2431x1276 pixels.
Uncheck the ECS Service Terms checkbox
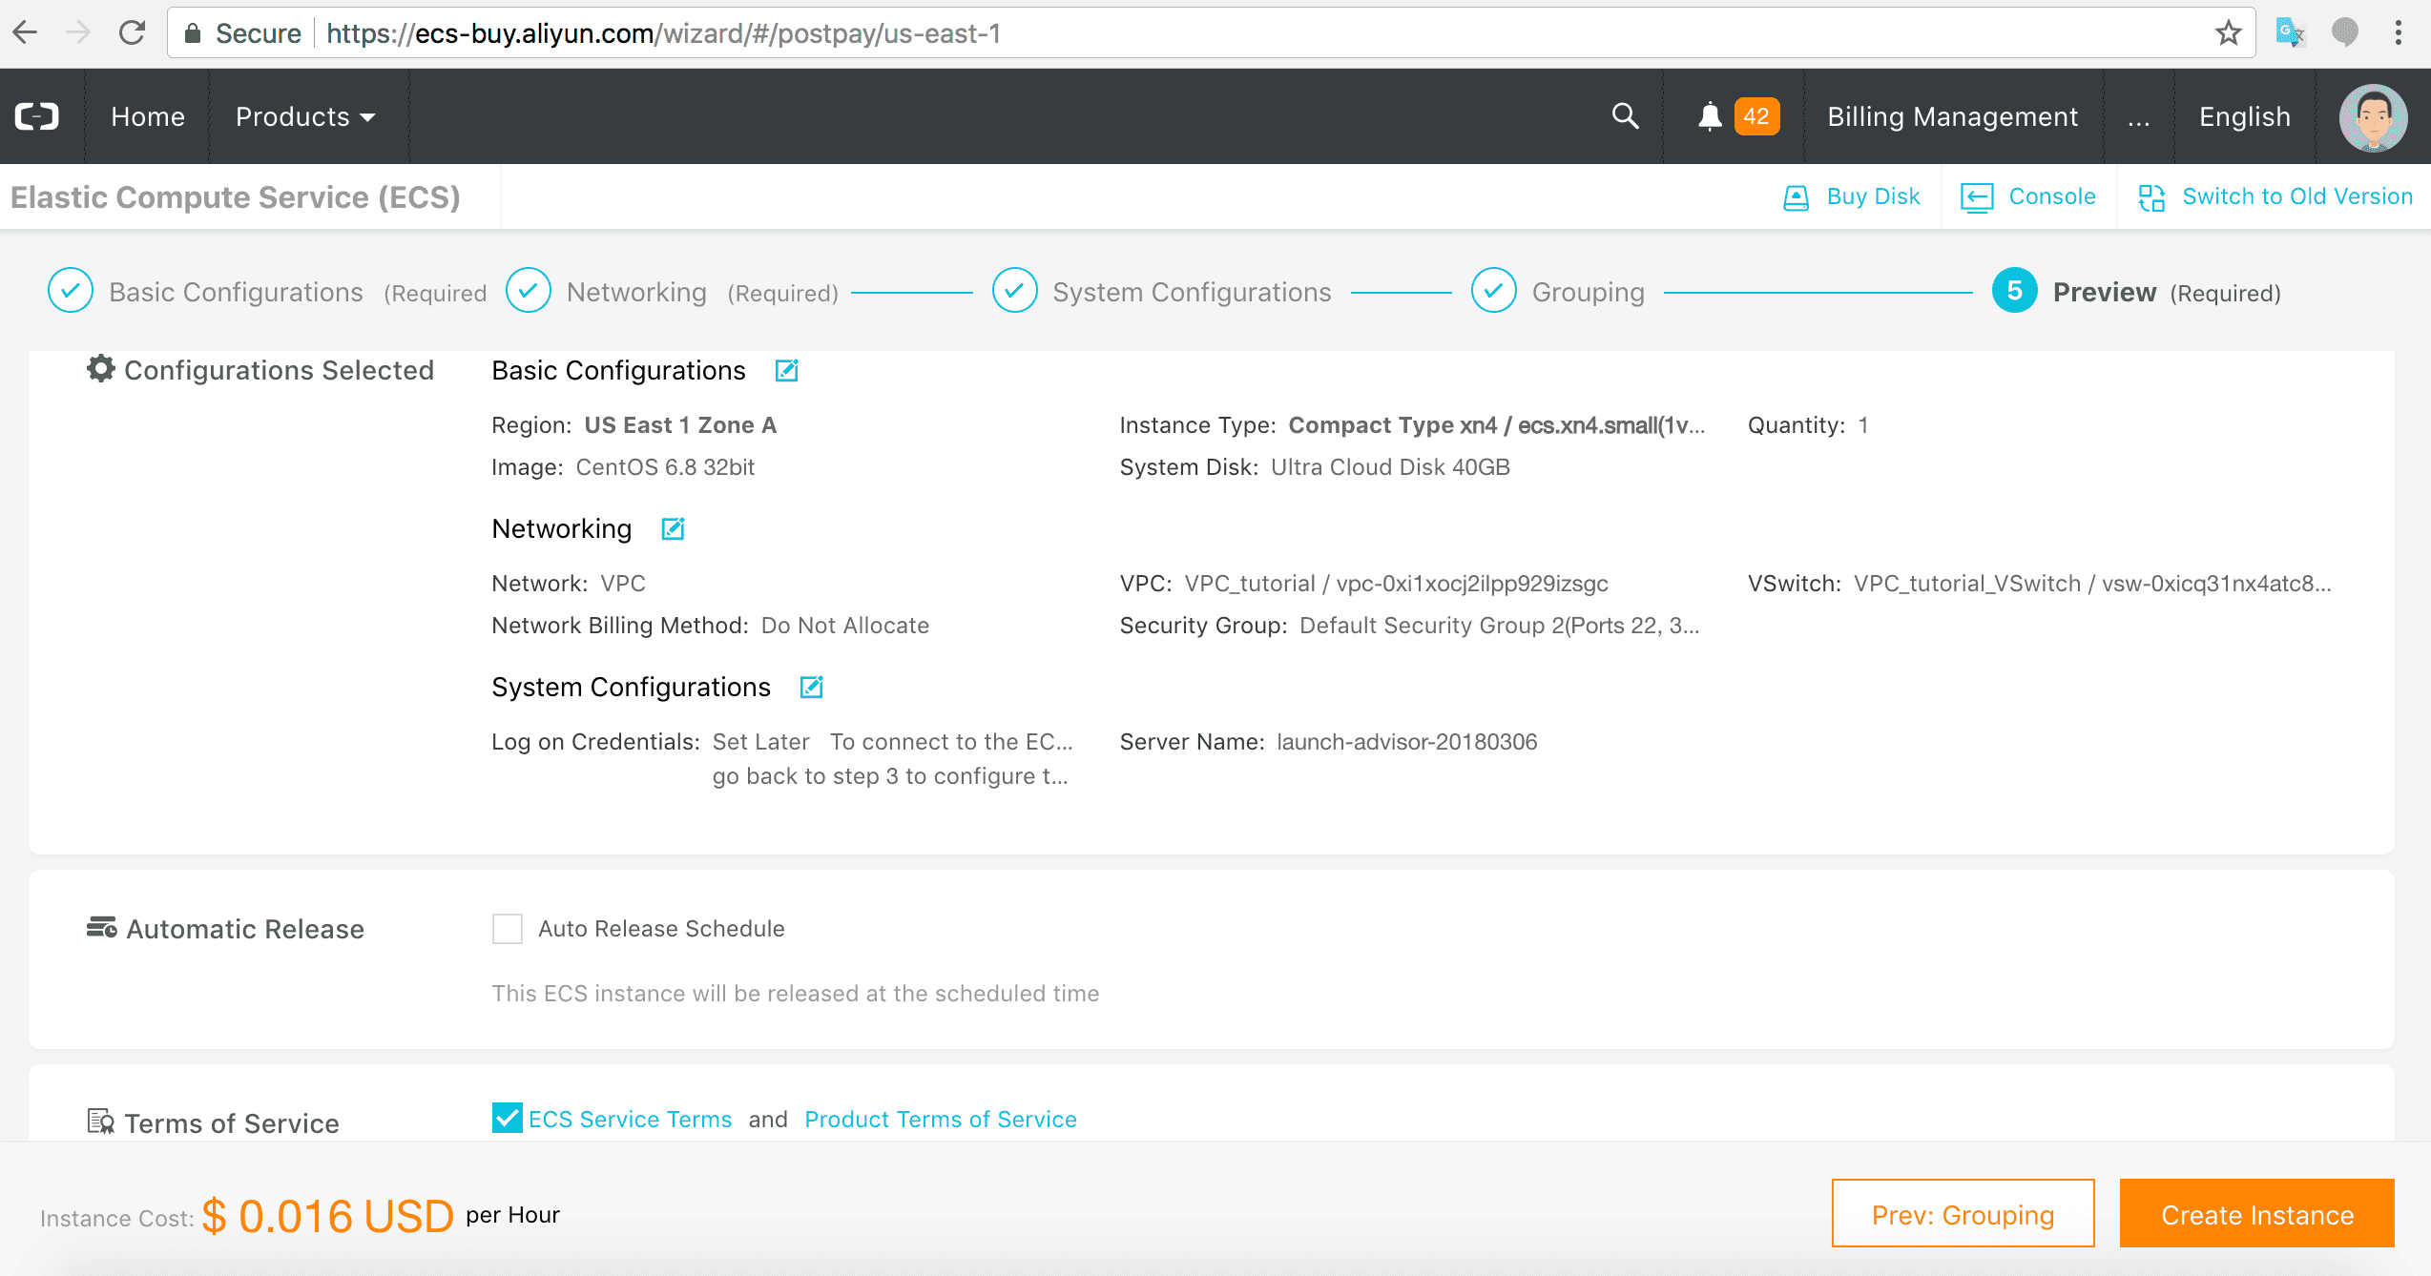pyautogui.click(x=507, y=1118)
